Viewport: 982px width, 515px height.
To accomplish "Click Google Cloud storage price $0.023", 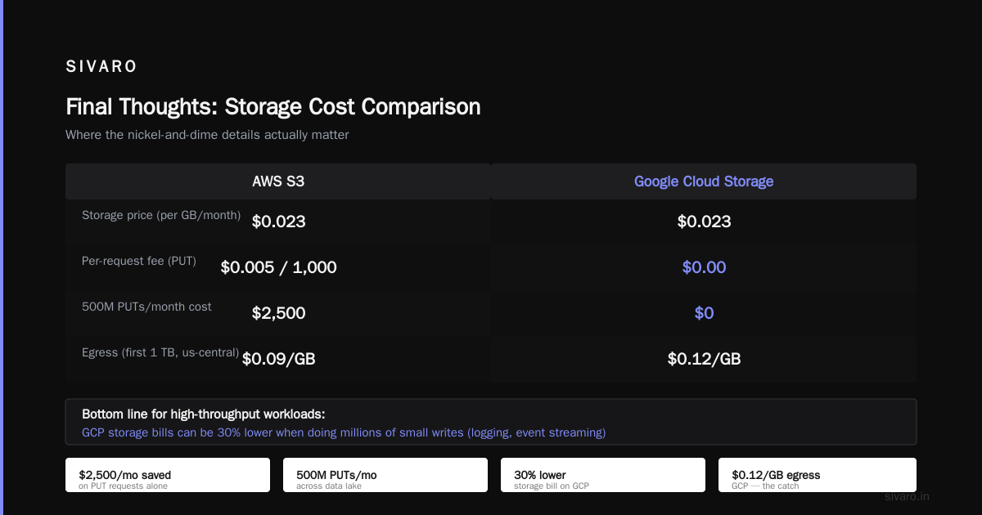I will coord(704,222).
